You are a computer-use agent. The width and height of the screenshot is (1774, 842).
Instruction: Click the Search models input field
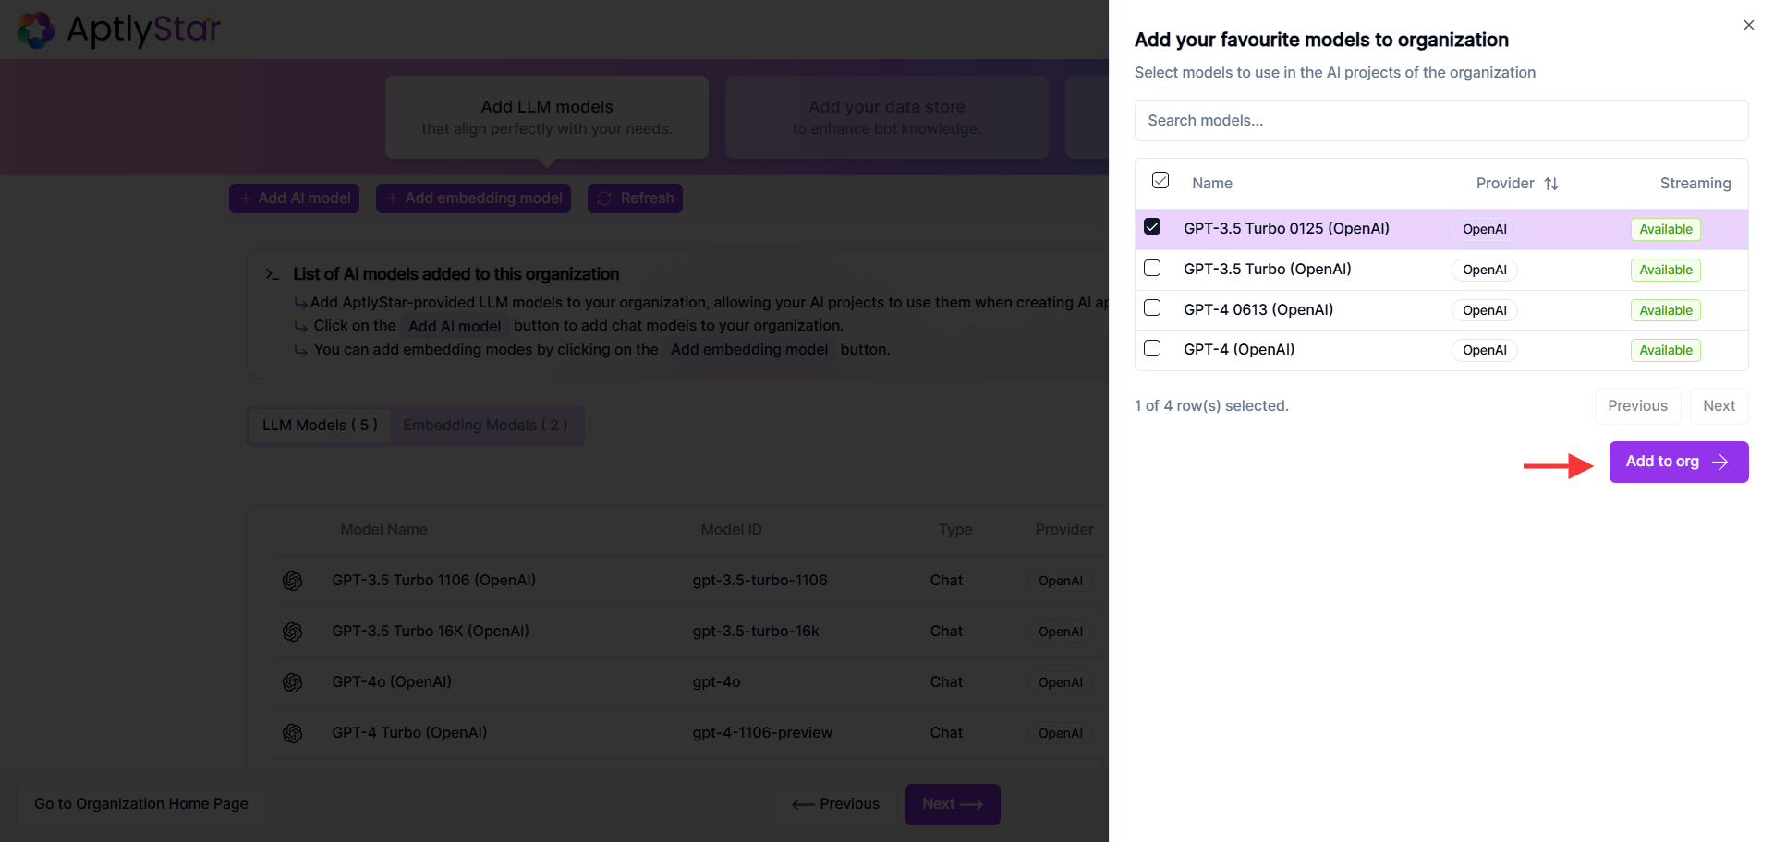(1440, 121)
